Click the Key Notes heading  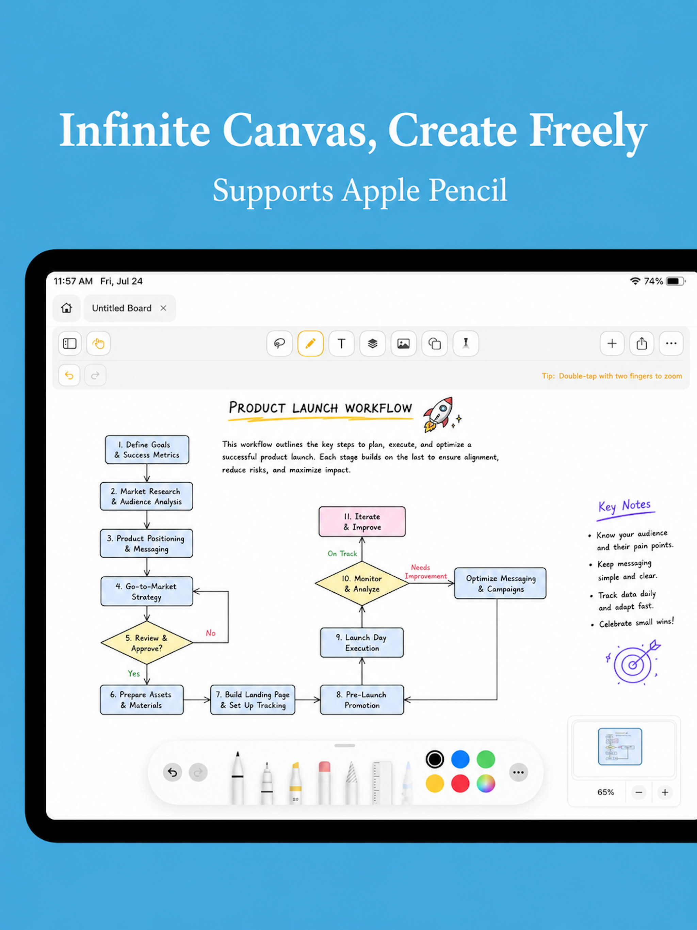pos(625,506)
